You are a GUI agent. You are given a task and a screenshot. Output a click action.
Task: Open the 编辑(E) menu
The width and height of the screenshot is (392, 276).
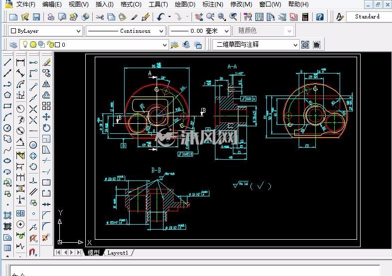52,4
